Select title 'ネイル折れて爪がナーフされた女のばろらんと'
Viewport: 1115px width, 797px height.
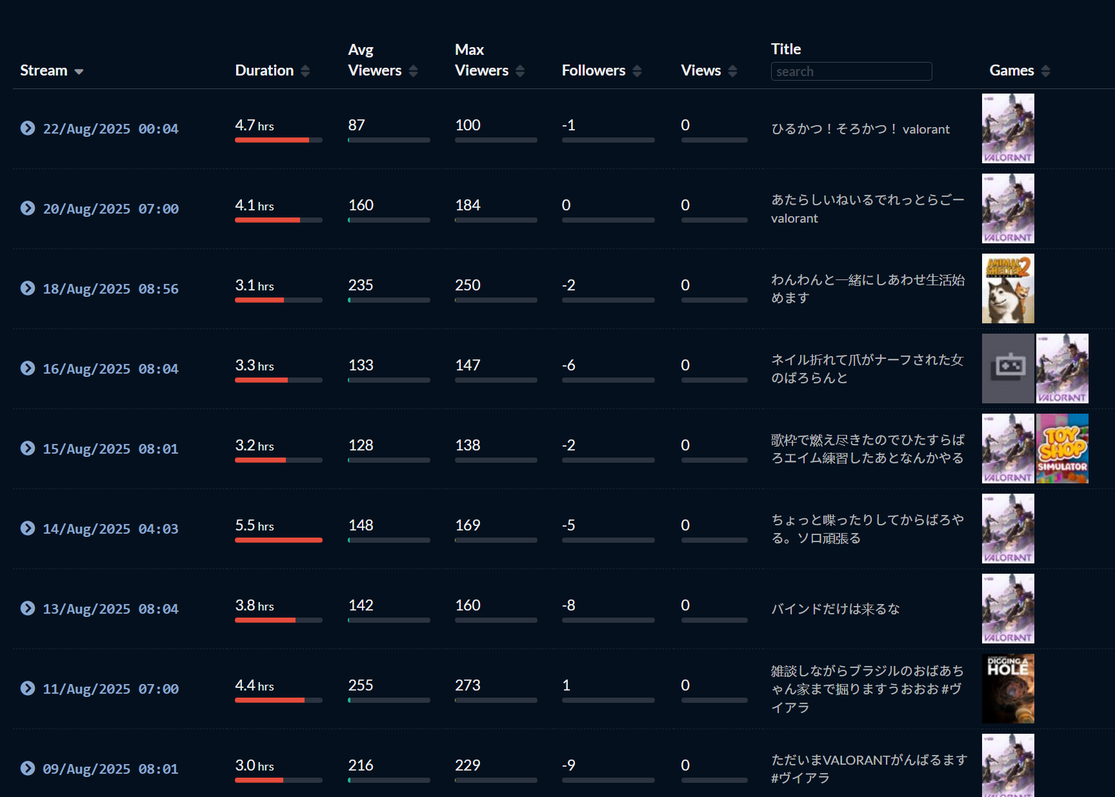pos(867,368)
